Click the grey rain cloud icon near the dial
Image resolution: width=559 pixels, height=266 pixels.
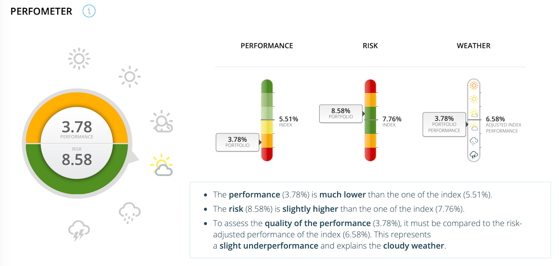(x=130, y=213)
